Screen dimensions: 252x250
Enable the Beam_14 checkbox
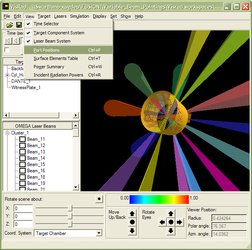pos(23,158)
